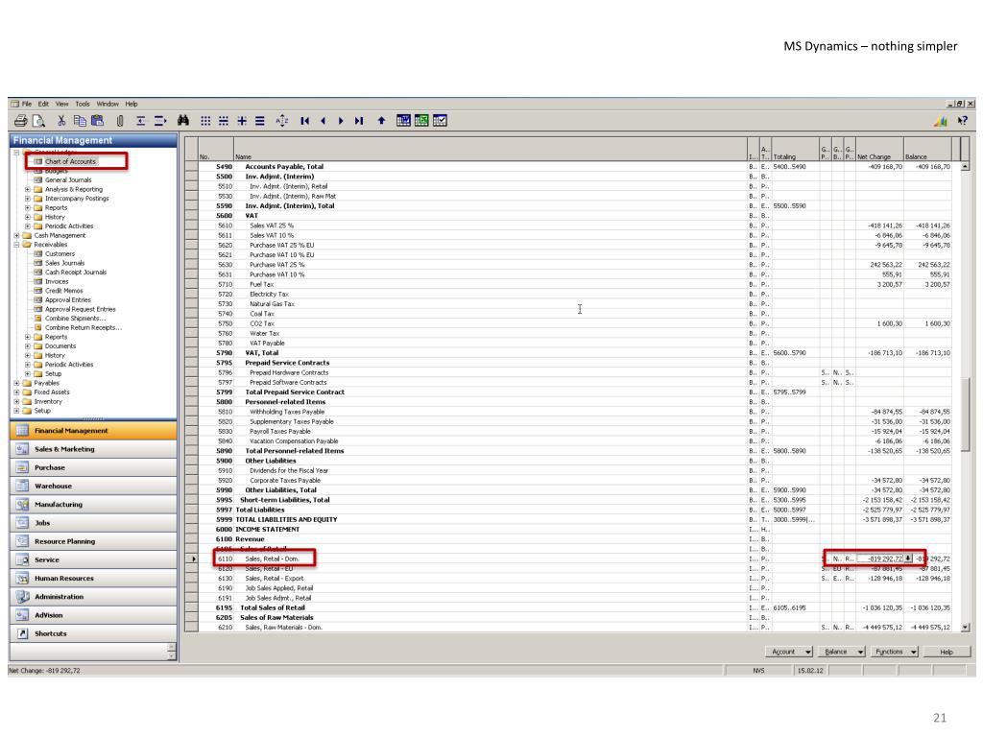The height and width of the screenshot is (737, 983).
Task: Expand the Intercompany Postings folder
Action: coord(28,199)
